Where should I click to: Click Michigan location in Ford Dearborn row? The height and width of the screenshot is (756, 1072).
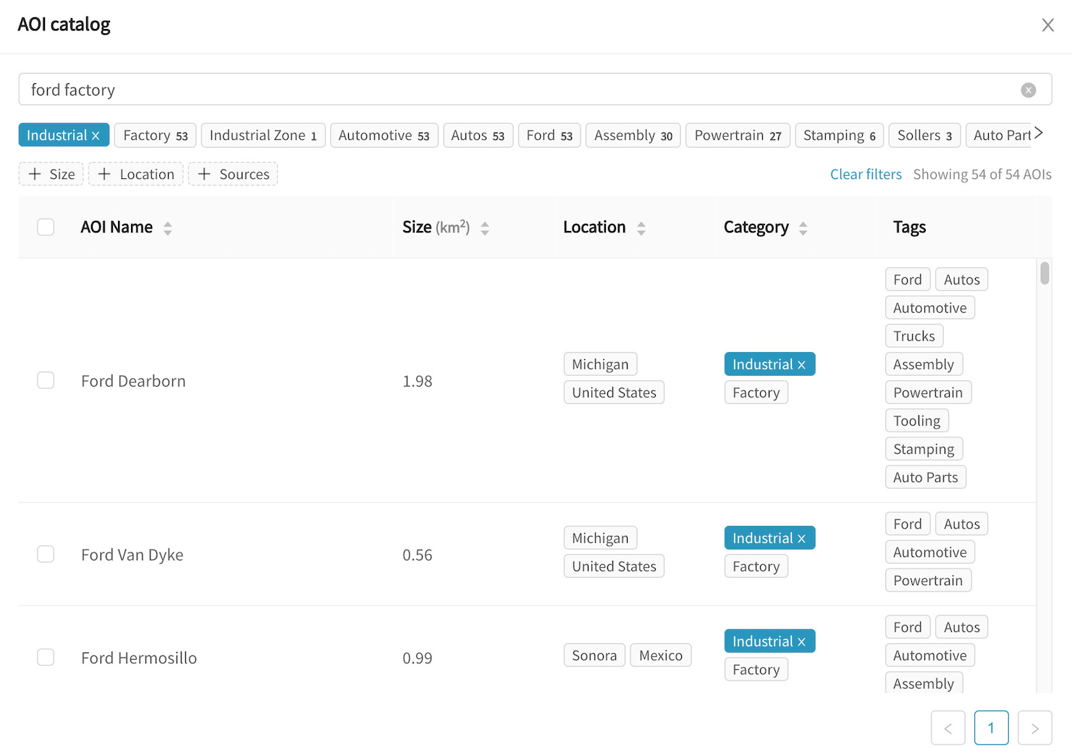(601, 364)
